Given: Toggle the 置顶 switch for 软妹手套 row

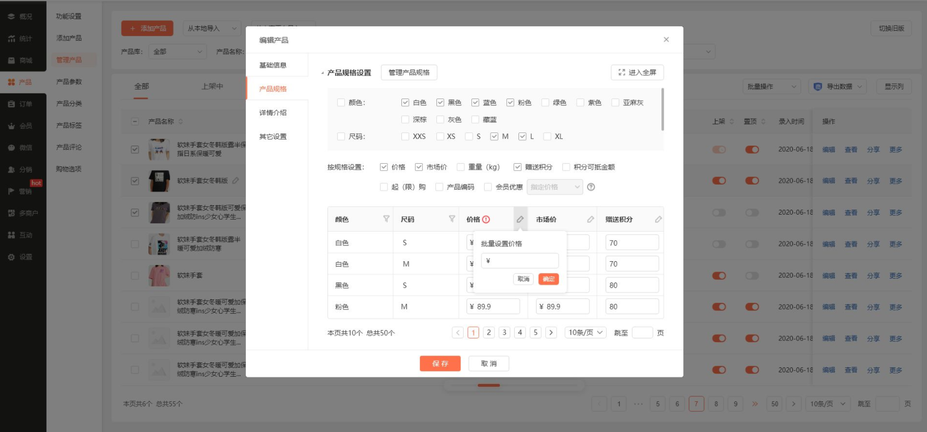Looking at the screenshot, I should tap(752, 276).
